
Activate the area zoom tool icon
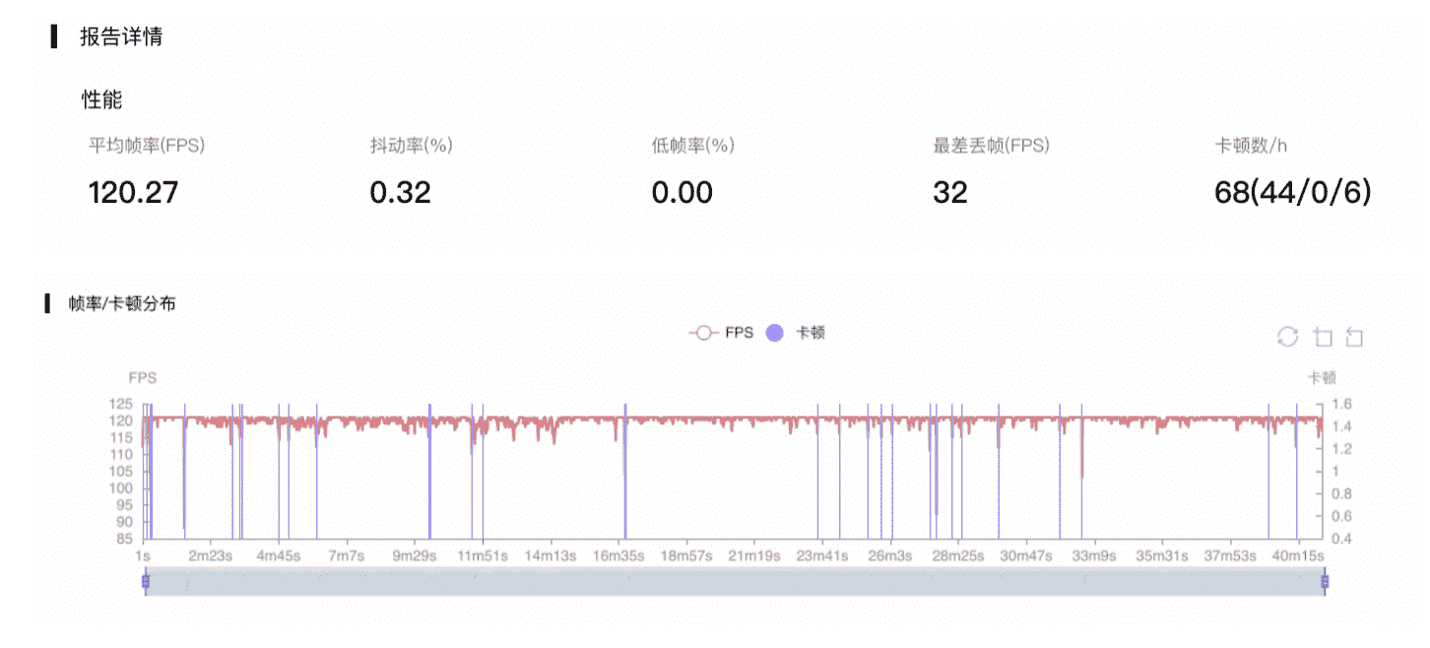[x=1323, y=337]
